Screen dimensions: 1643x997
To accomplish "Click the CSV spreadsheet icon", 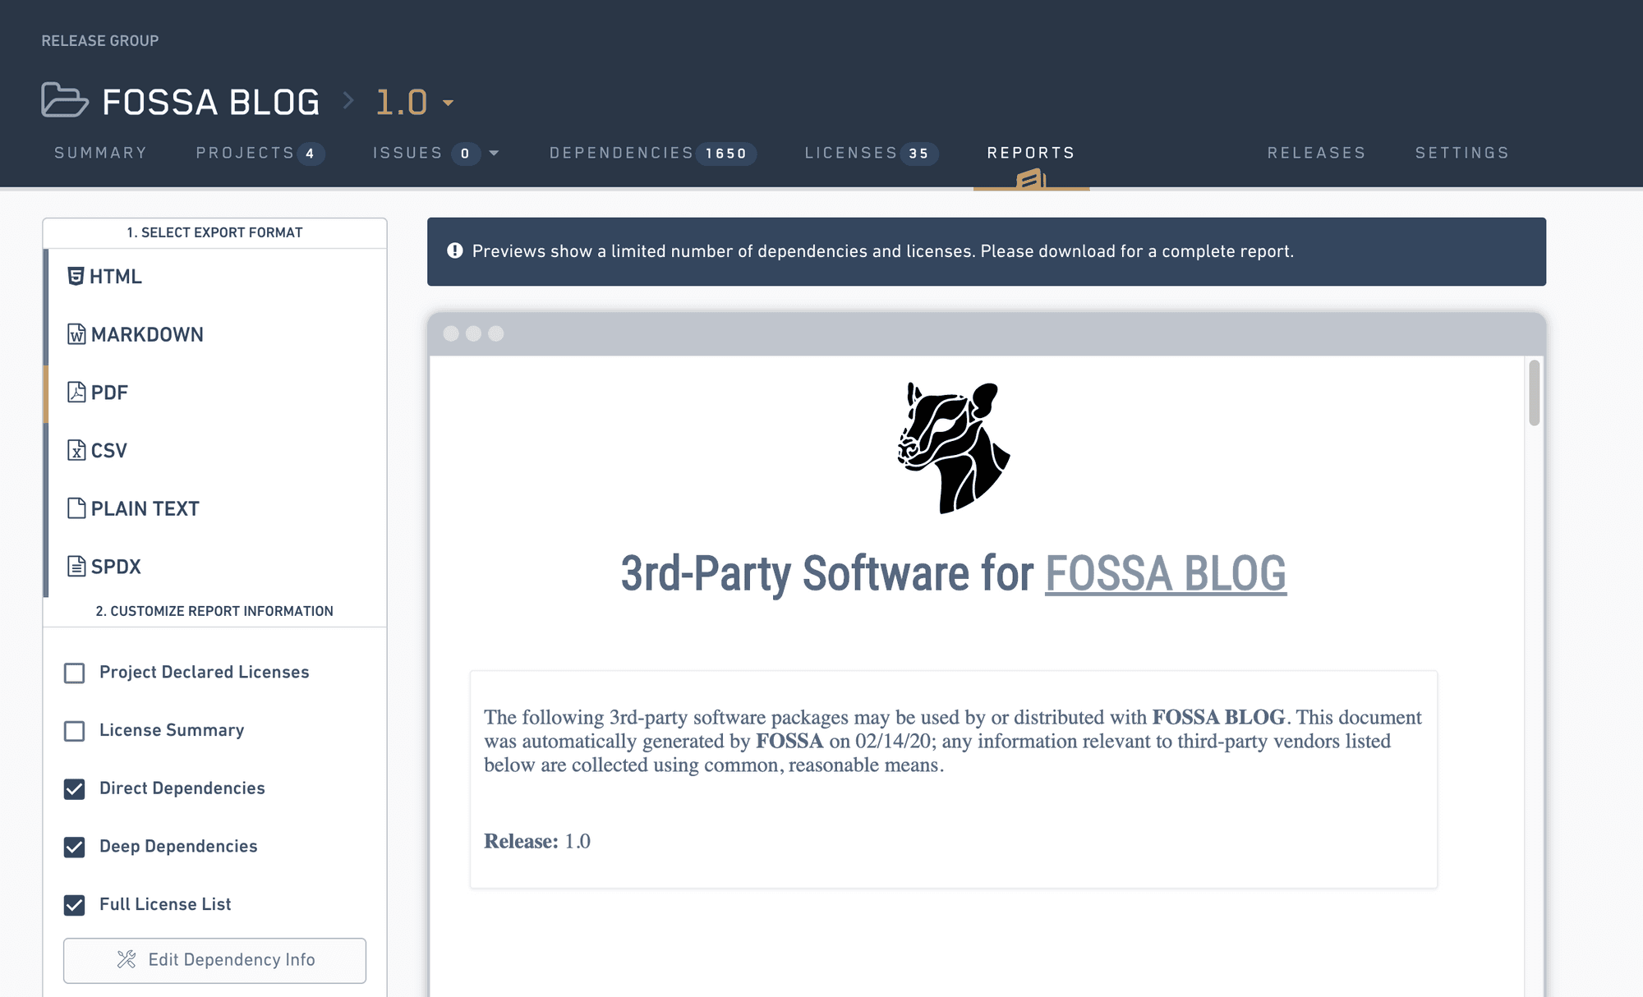I will point(76,450).
